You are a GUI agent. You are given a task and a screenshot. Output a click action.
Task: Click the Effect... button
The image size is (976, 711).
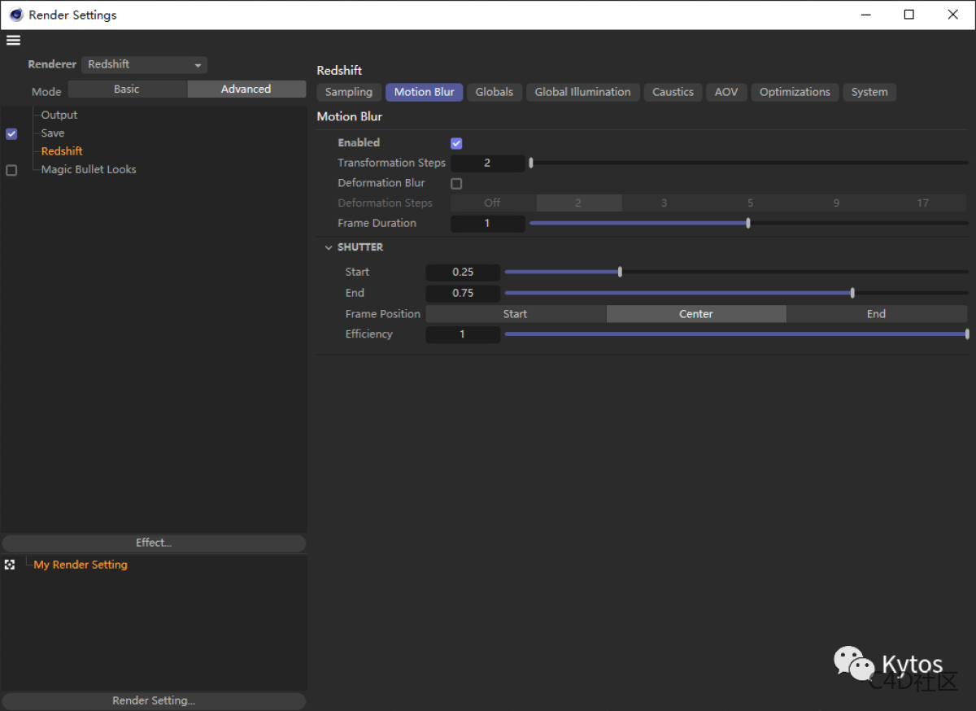pos(154,543)
